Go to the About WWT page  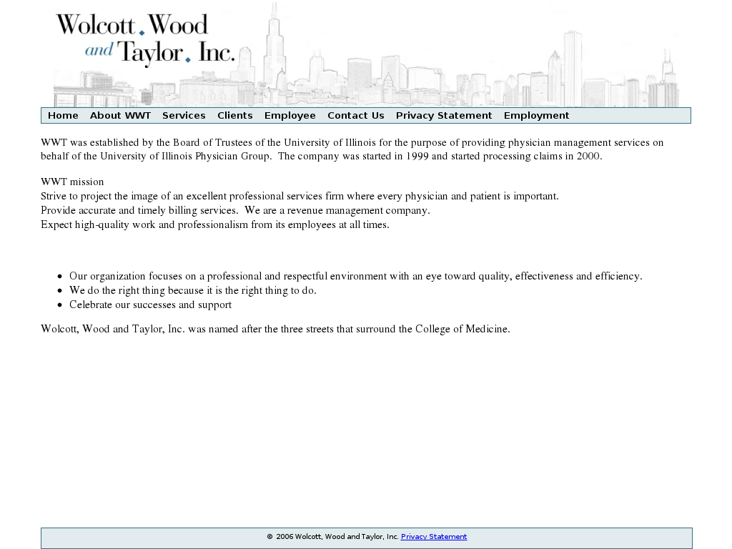tap(120, 115)
